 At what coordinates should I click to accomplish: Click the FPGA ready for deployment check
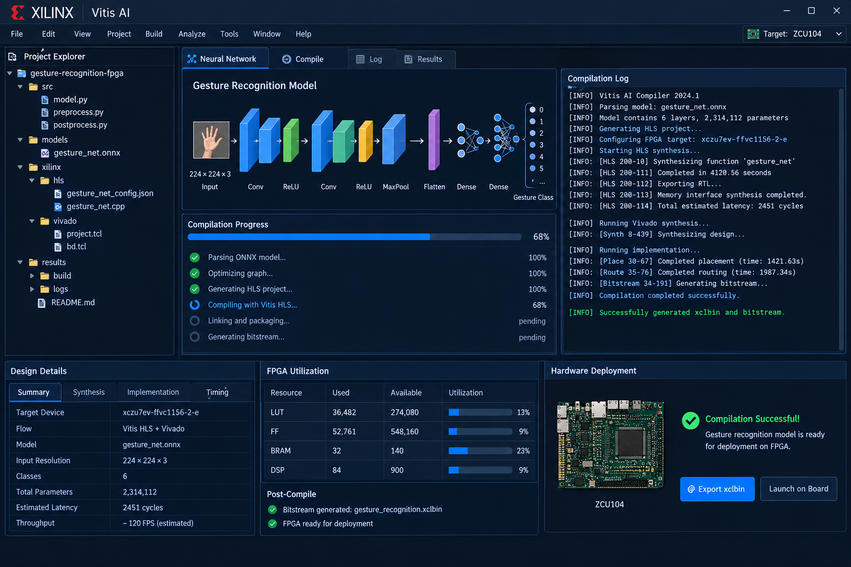coord(272,524)
